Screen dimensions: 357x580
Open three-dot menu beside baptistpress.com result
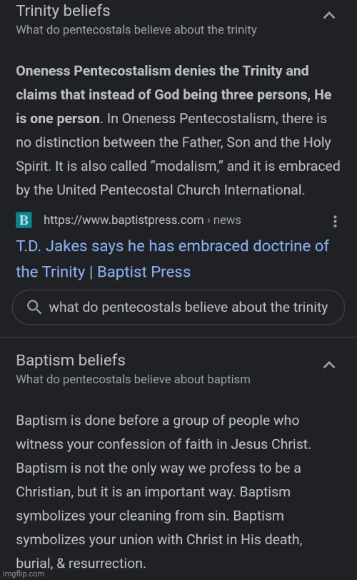pyautogui.click(x=335, y=221)
